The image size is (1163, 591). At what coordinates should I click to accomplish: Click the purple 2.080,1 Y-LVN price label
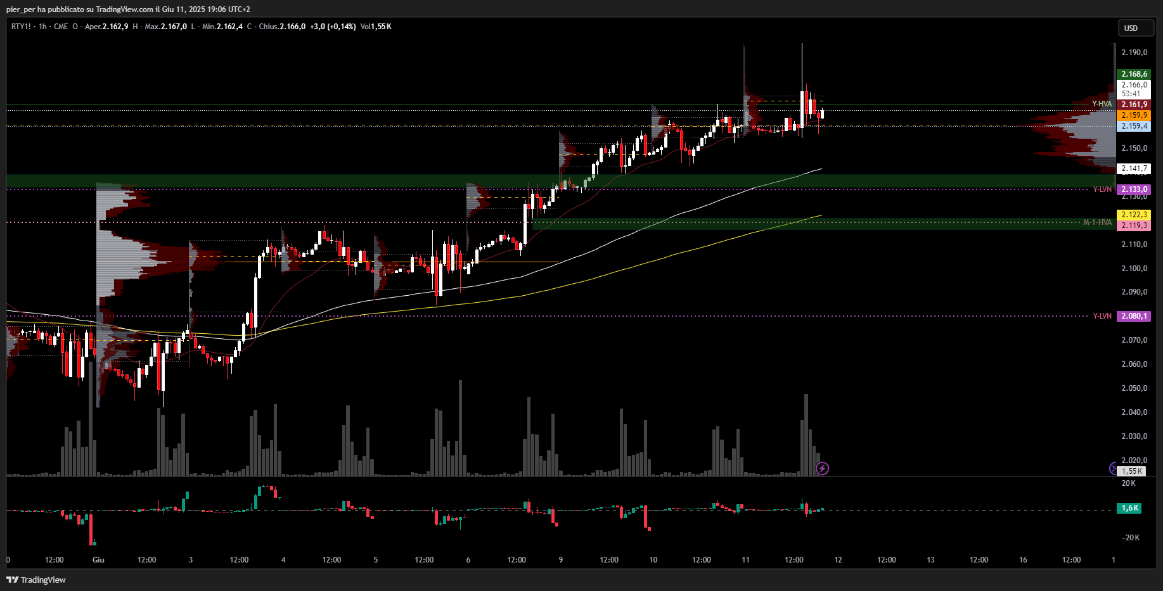[x=1133, y=316]
